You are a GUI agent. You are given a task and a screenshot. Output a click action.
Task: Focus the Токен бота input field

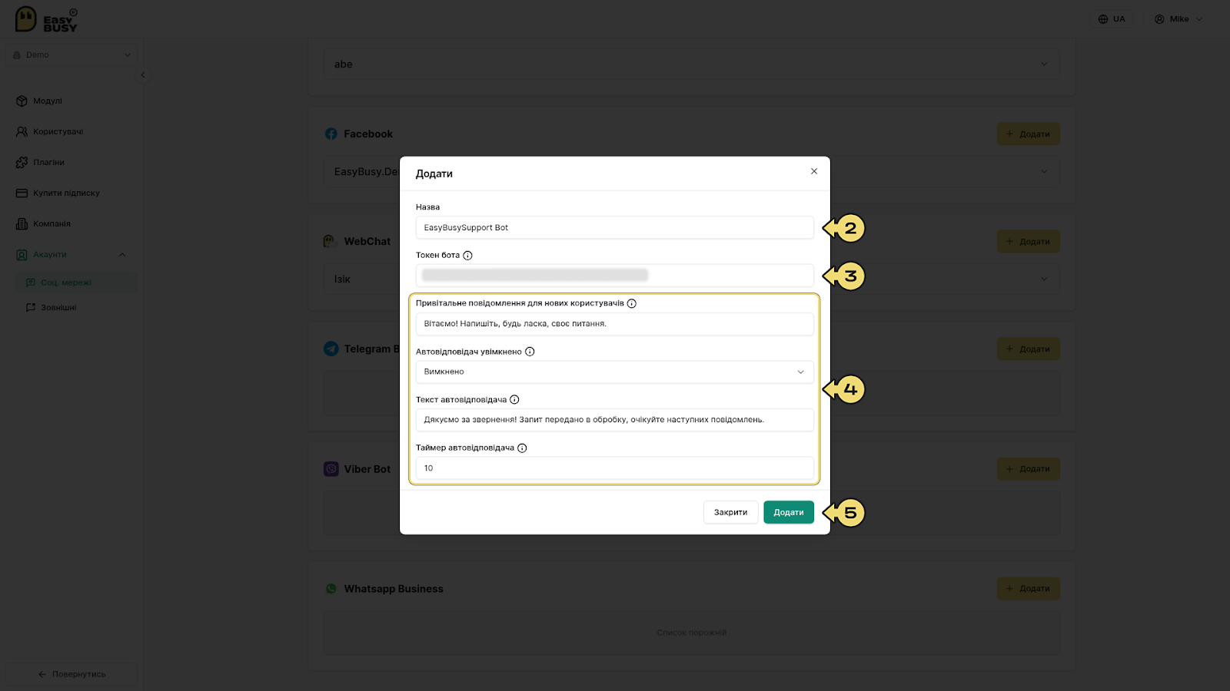pyautogui.click(x=615, y=275)
